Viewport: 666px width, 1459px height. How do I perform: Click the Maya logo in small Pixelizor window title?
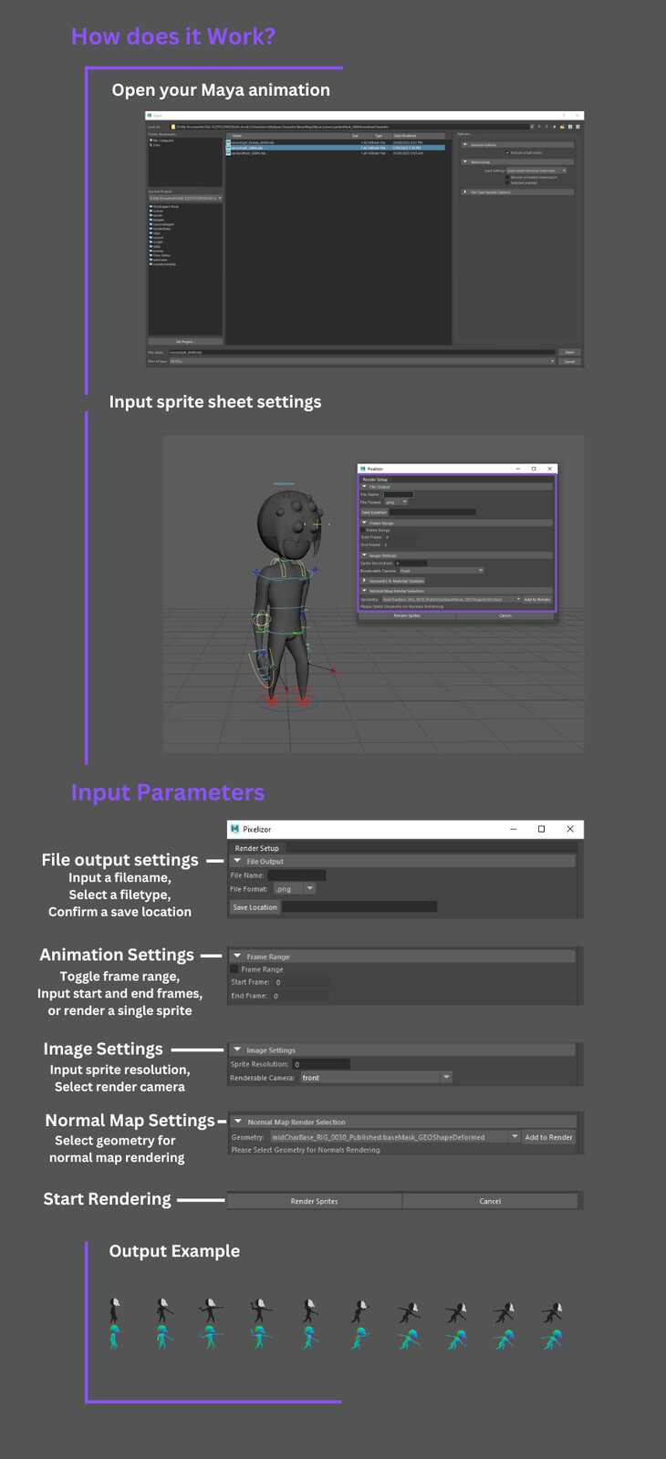point(362,469)
